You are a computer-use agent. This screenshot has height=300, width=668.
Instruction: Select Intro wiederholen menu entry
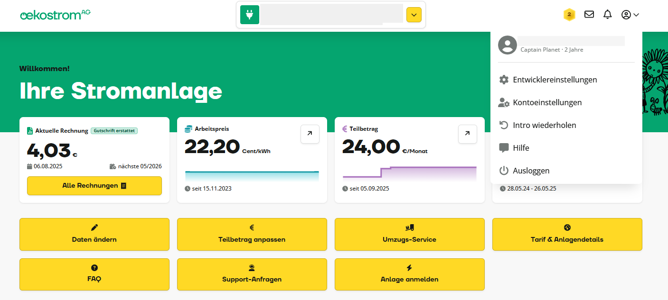[x=566, y=125]
